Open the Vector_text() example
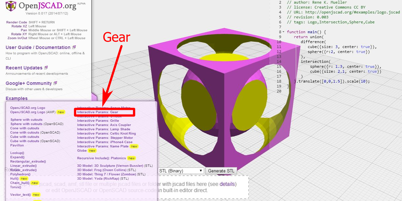Image resolution: width=402 pixels, height=201 pixels. 20,195
